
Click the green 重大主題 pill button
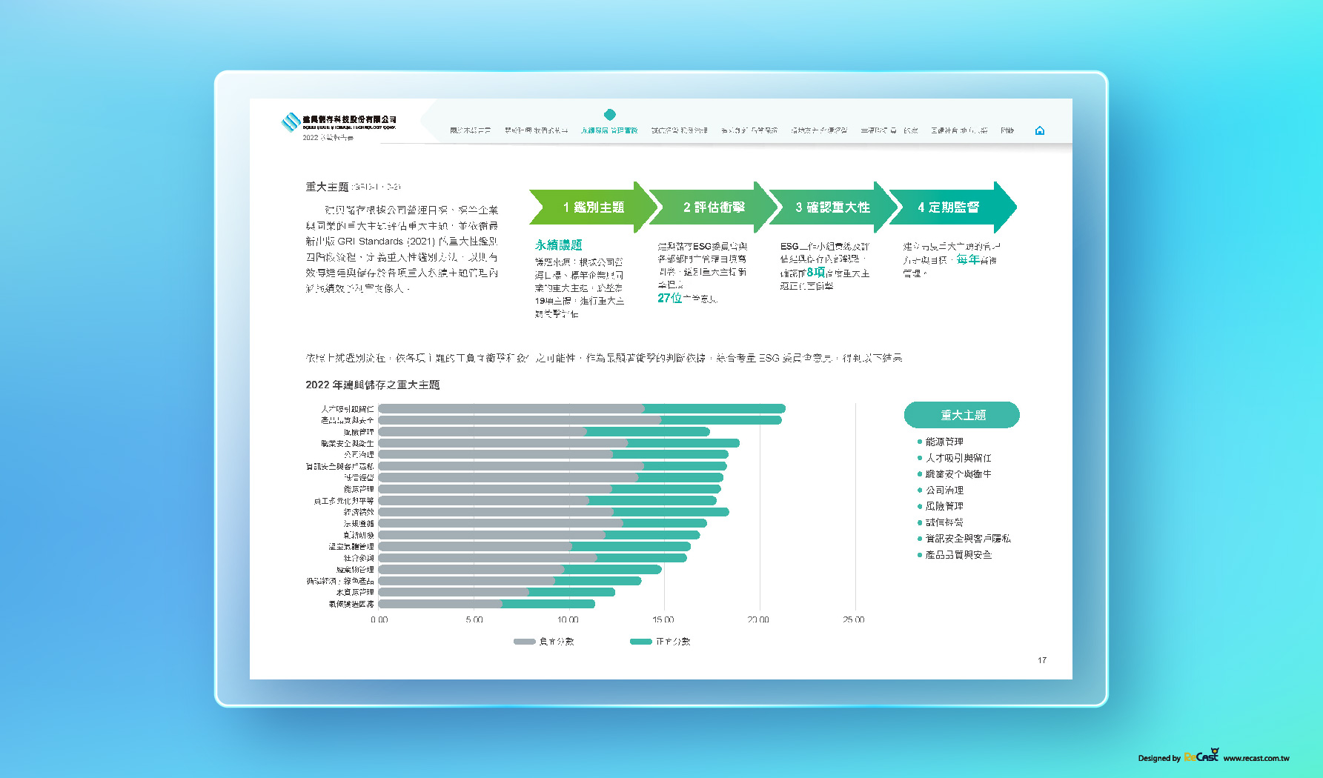click(962, 415)
